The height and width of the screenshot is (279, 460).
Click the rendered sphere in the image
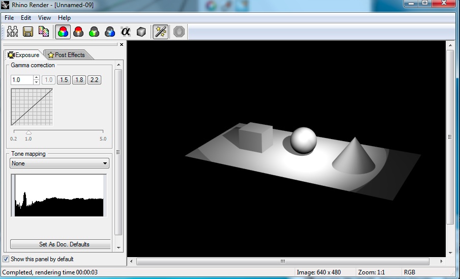[x=303, y=140]
